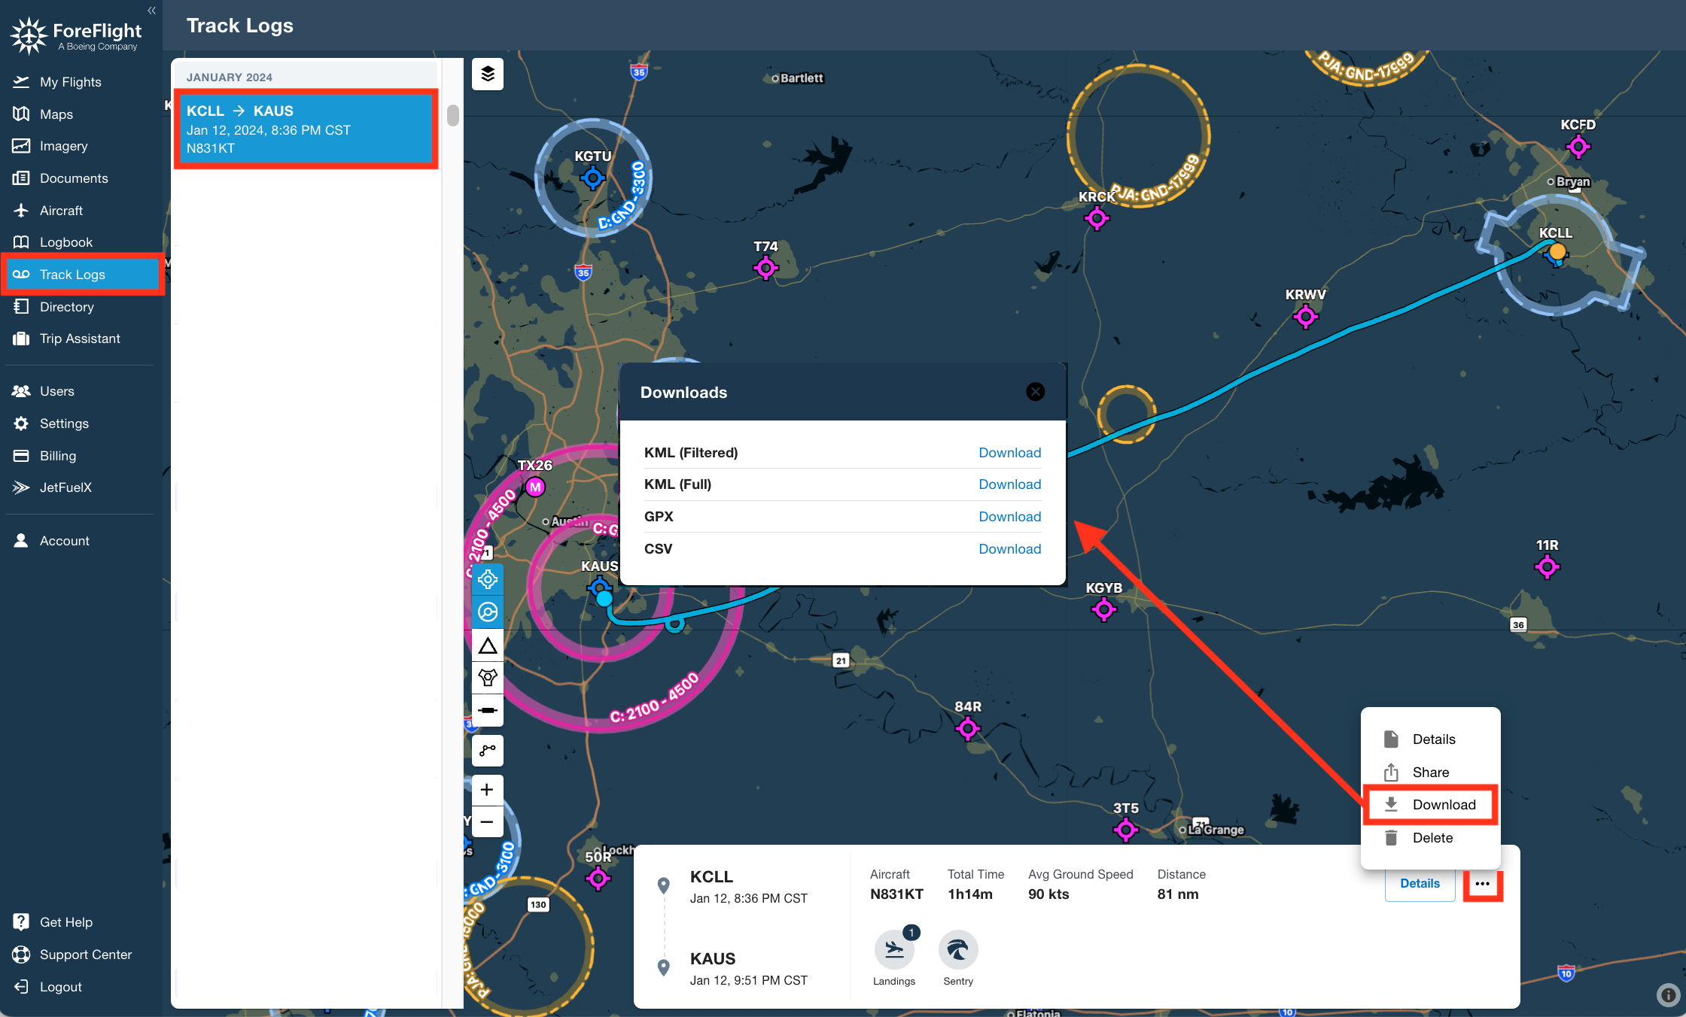Click the KCLL departure track point
1686x1017 pixels.
[x=1557, y=251]
